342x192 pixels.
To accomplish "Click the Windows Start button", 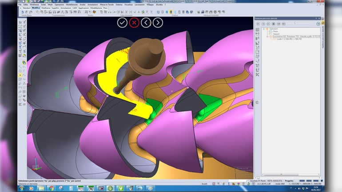I will (x=22, y=188).
